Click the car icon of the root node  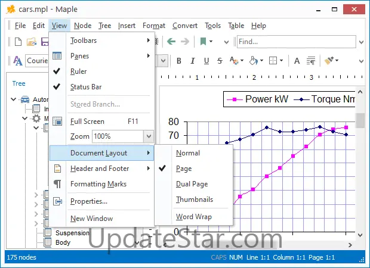[x=25, y=99]
